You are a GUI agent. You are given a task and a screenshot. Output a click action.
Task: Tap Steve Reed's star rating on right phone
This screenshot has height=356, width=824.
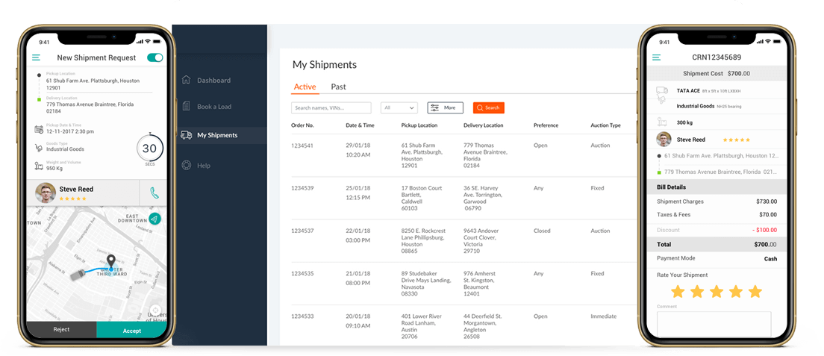pos(736,140)
